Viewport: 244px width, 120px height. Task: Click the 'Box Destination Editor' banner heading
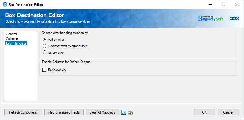35,15
